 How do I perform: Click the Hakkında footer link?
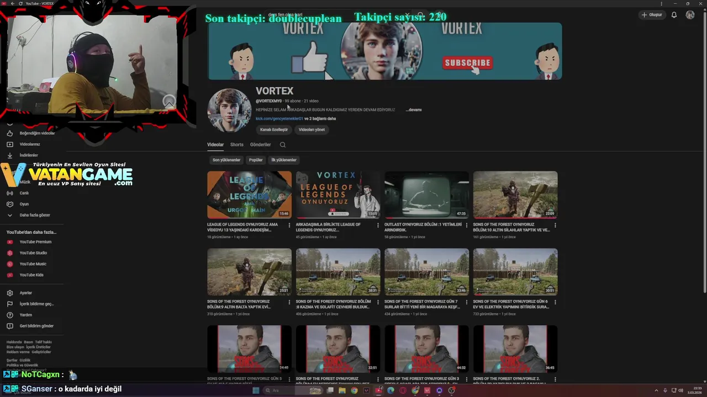14,342
